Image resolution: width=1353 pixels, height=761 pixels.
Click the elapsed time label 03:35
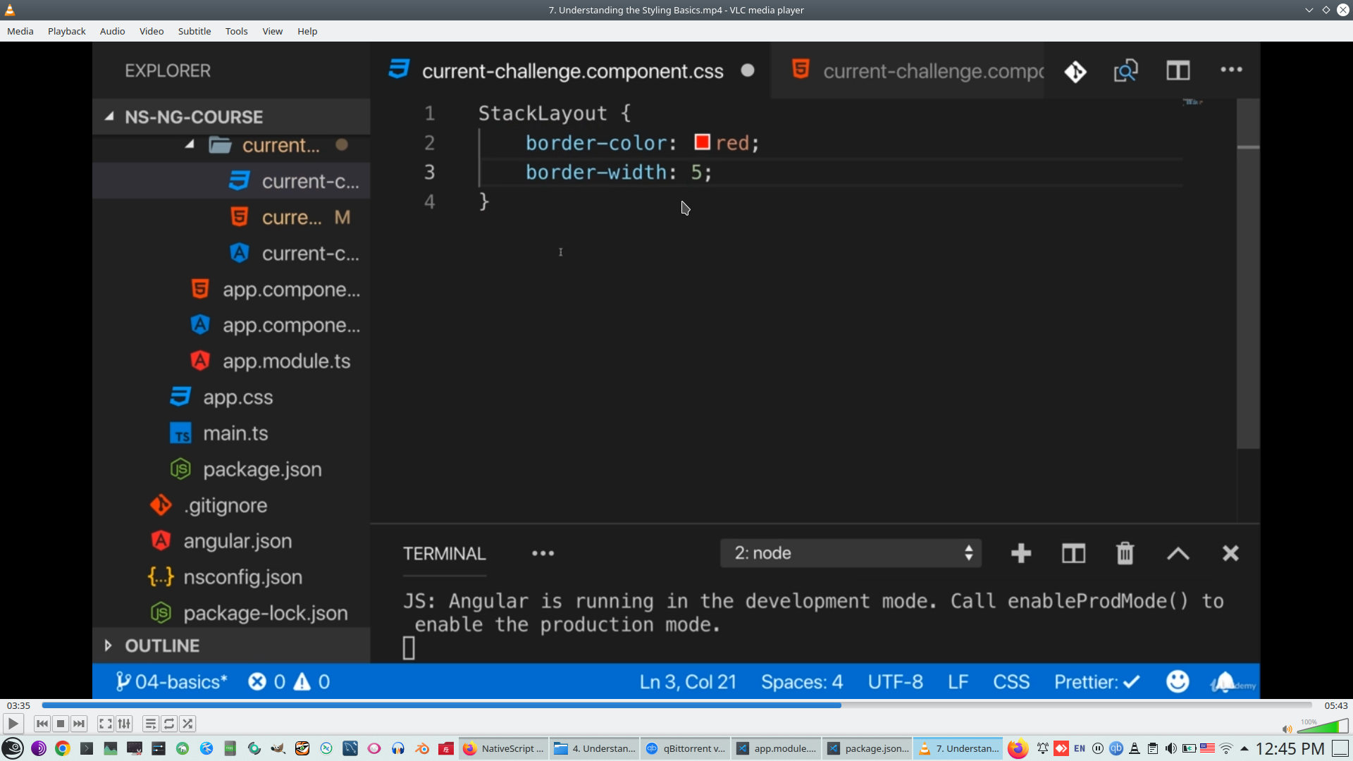tap(18, 705)
